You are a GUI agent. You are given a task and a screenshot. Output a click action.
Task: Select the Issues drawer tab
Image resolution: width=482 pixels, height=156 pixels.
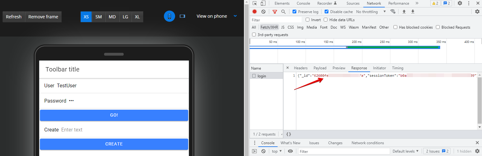pyautogui.click(x=314, y=143)
